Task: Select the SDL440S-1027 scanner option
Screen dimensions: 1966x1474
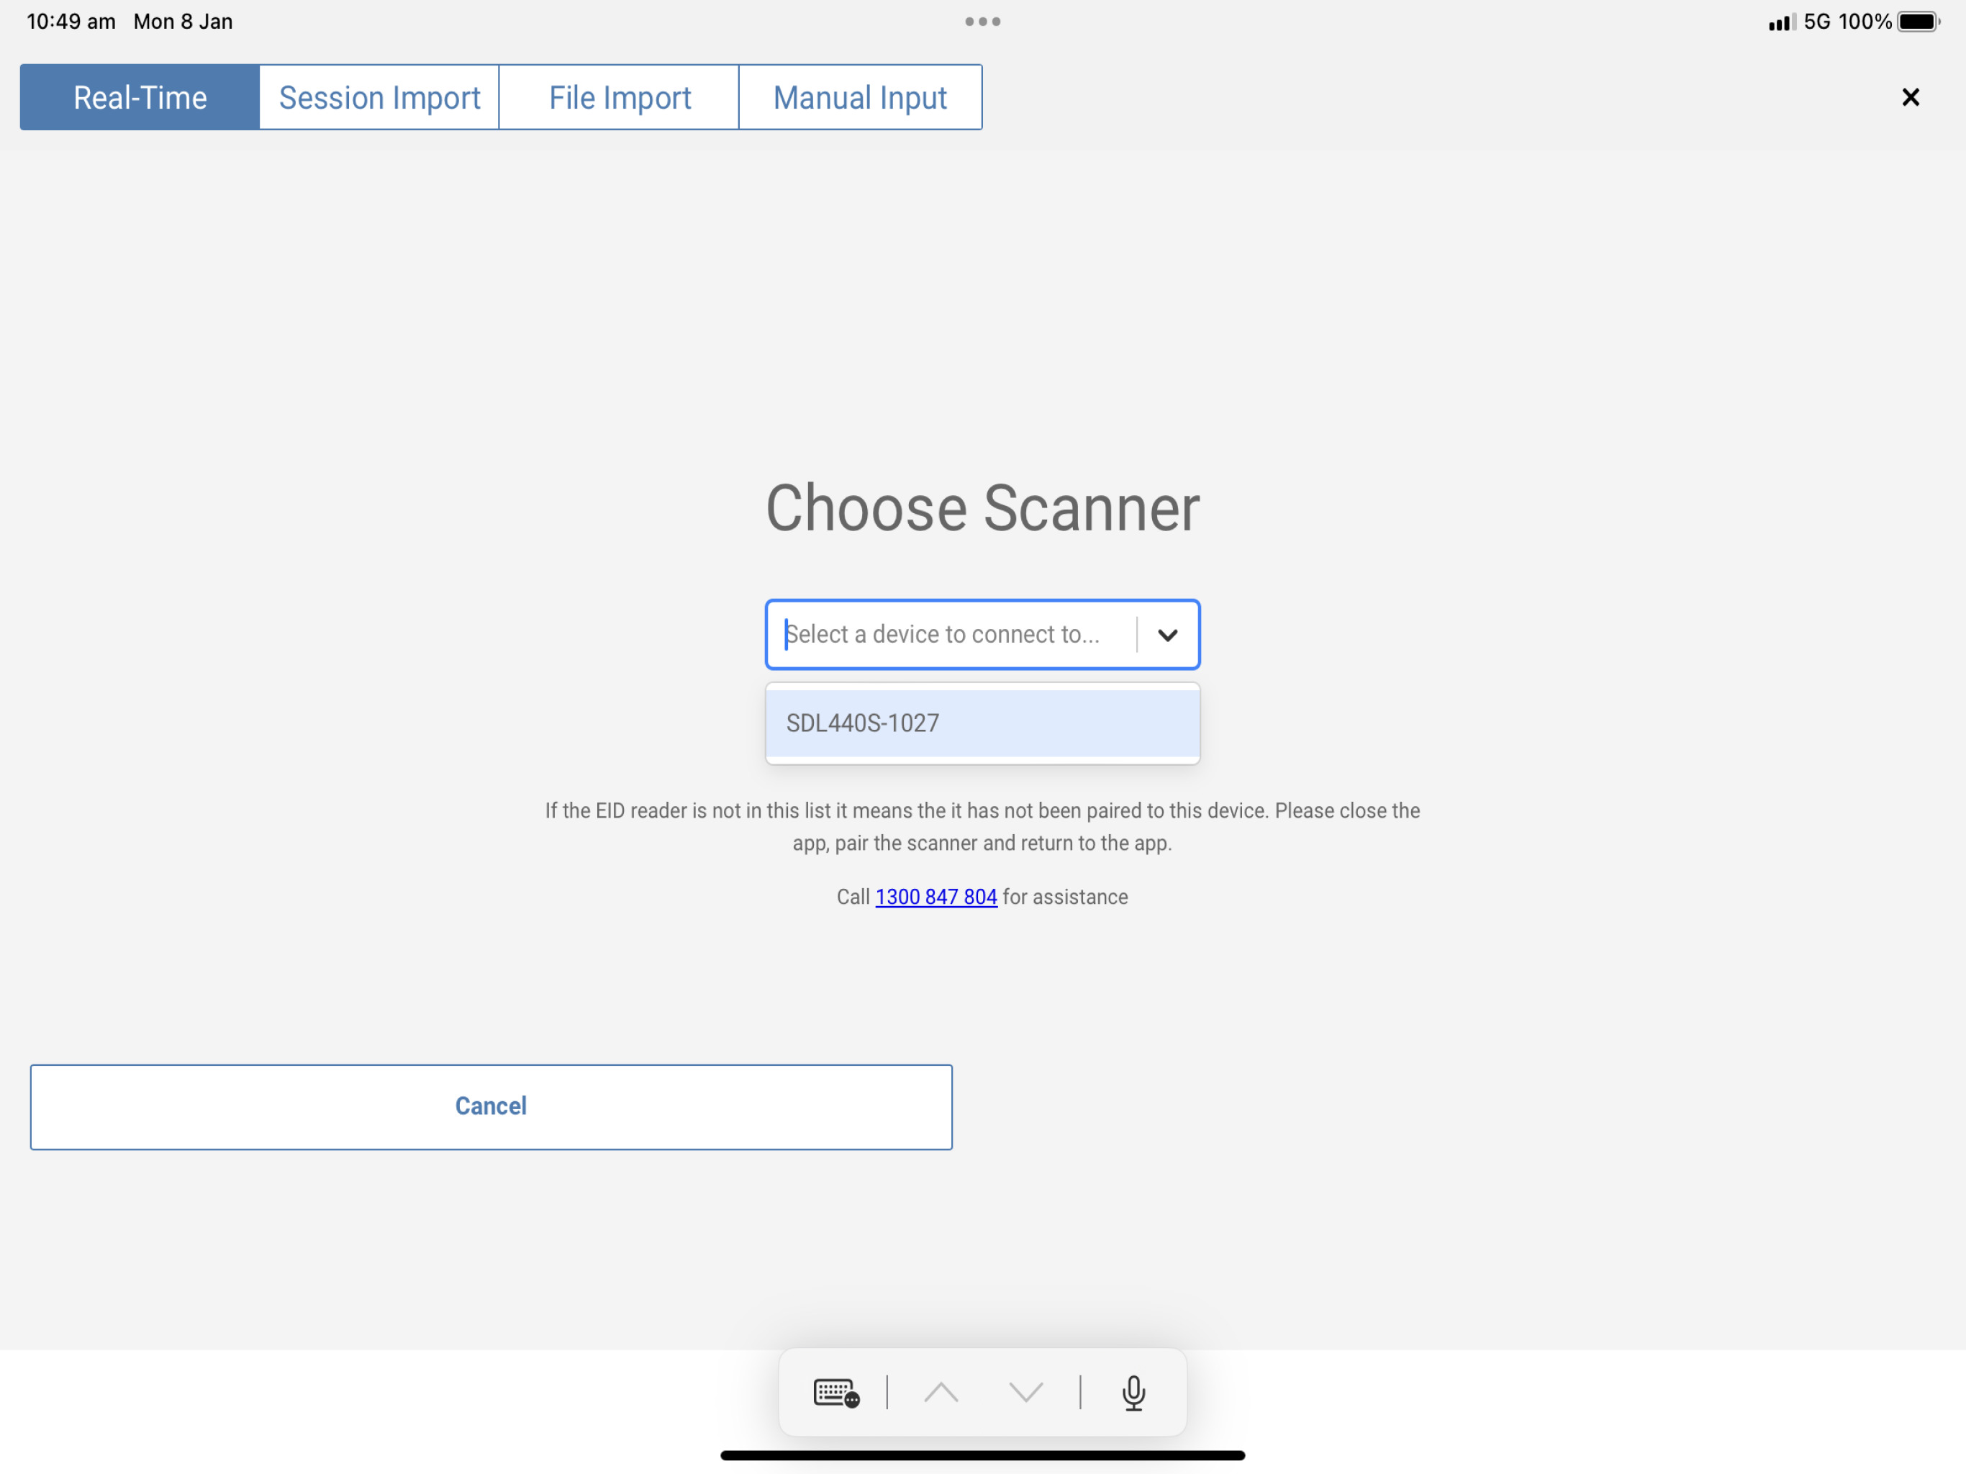Action: click(982, 723)
